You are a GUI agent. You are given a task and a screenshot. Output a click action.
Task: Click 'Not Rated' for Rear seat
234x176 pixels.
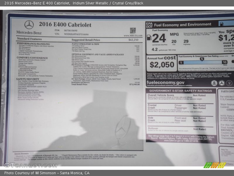click(x=199, y=121)
